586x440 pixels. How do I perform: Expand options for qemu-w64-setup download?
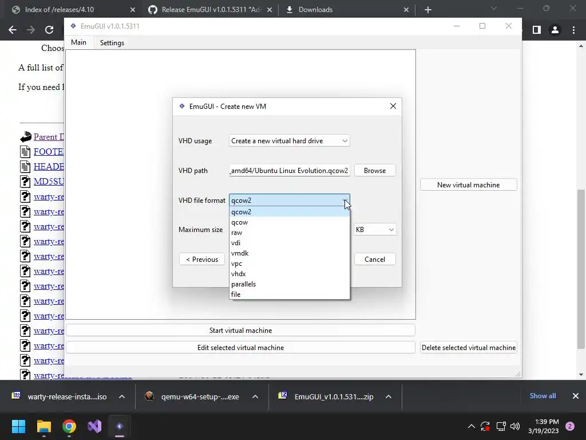click(255, 396)
